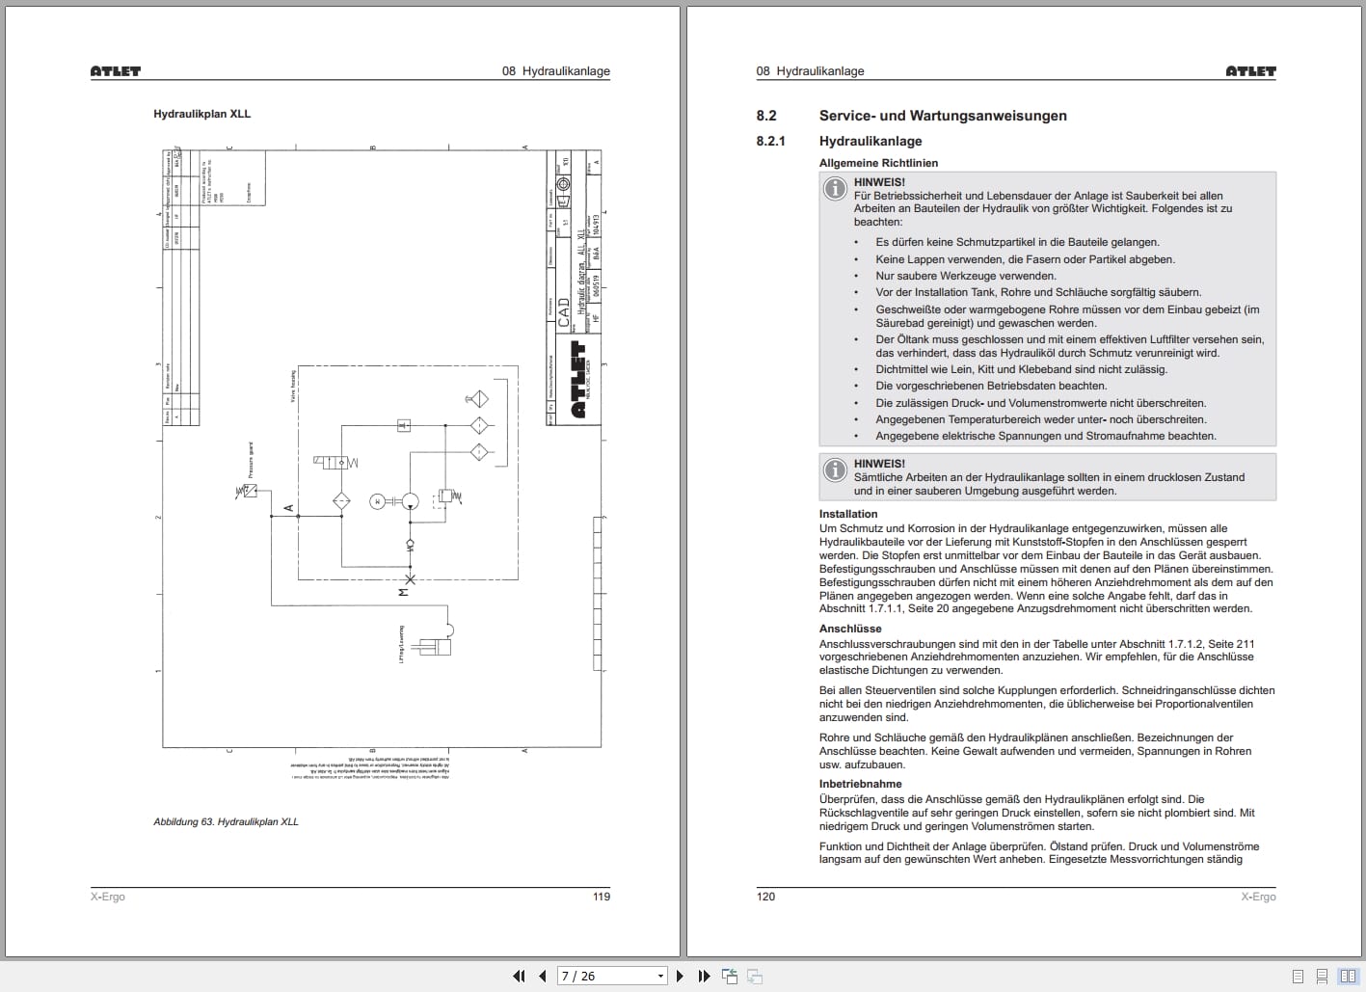Click the navigate-back history icon
The height and width of the screenshot is (992, 1366).
point(730,976)
